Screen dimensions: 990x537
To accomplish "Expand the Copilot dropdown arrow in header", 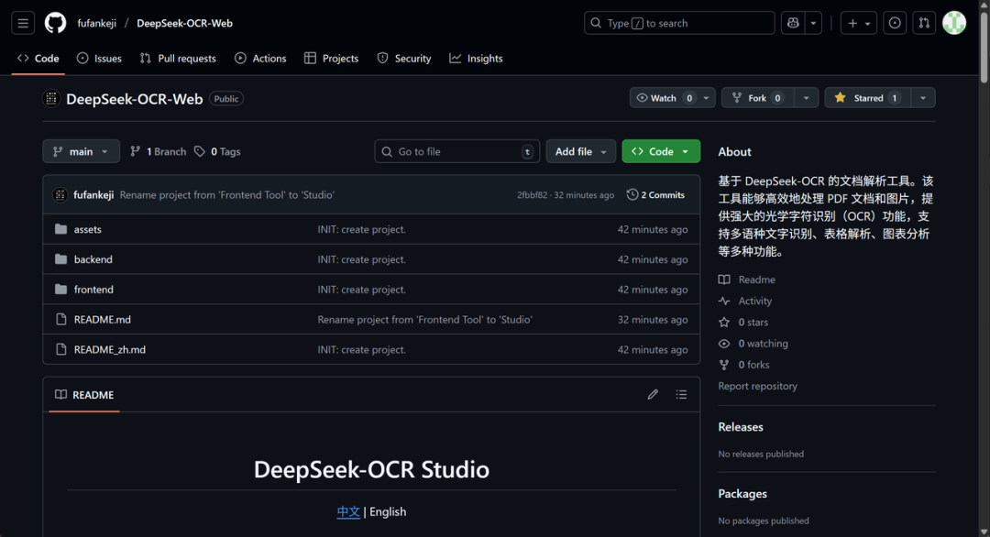I will pyautogui.click(x=813, y=23).
